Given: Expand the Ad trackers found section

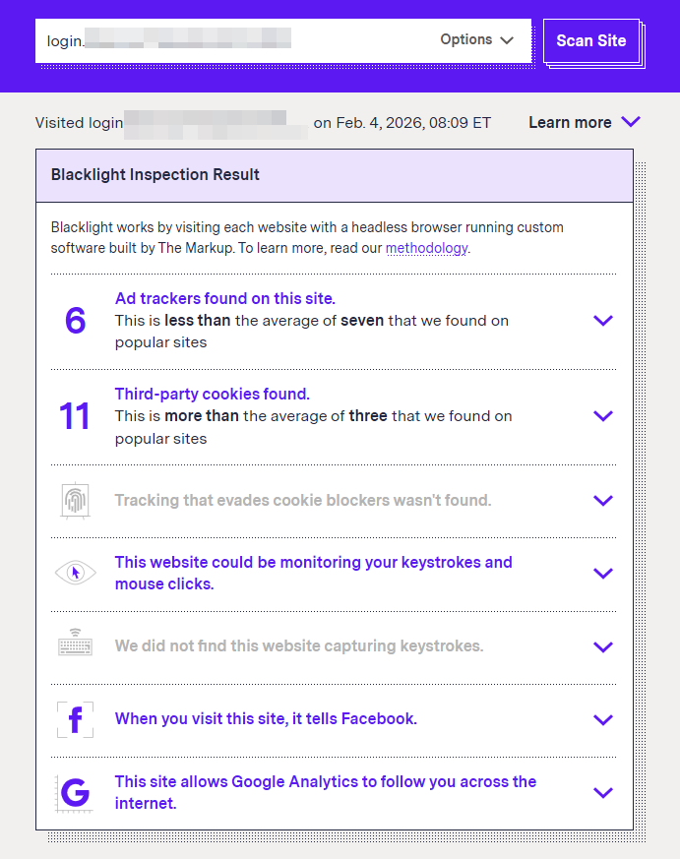Looking at the screenshot, I should 603,321.
